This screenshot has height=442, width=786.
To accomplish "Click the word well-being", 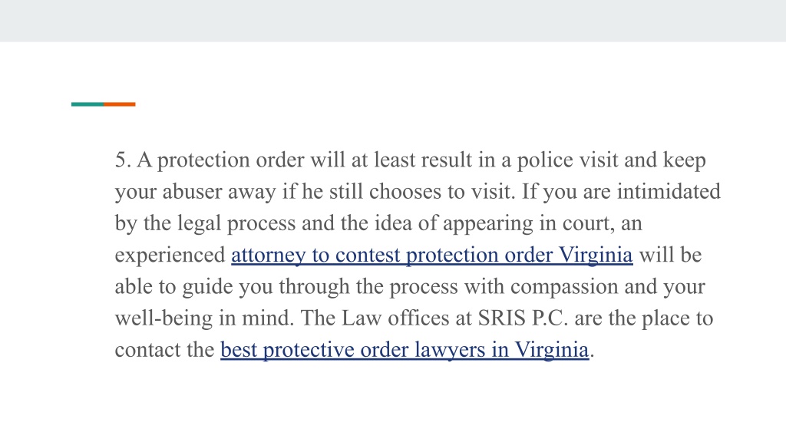I will coord(164,319).
